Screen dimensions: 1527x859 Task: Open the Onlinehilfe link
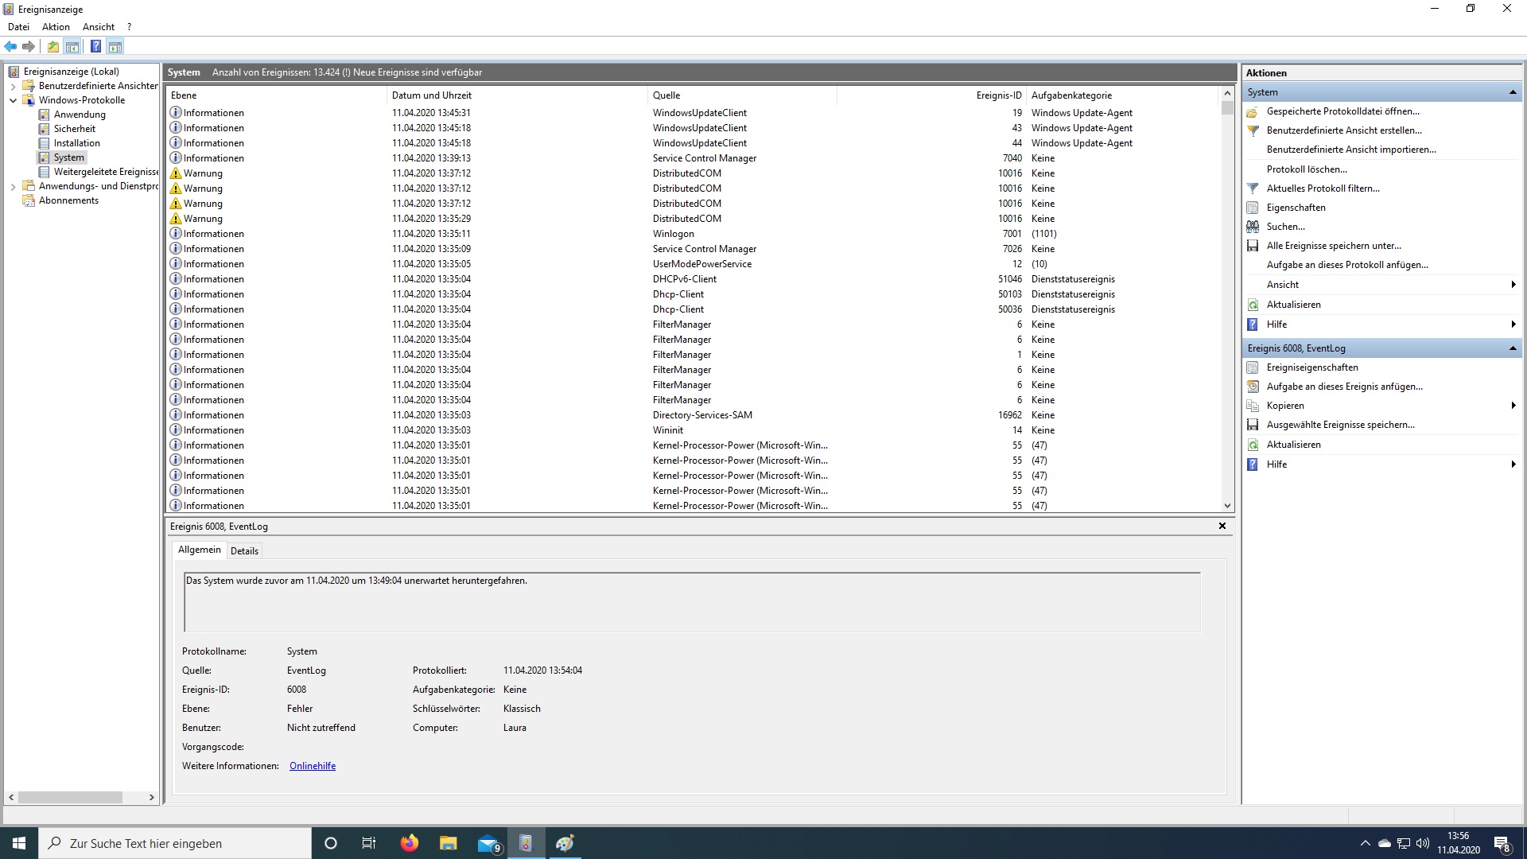pos(313,766)
